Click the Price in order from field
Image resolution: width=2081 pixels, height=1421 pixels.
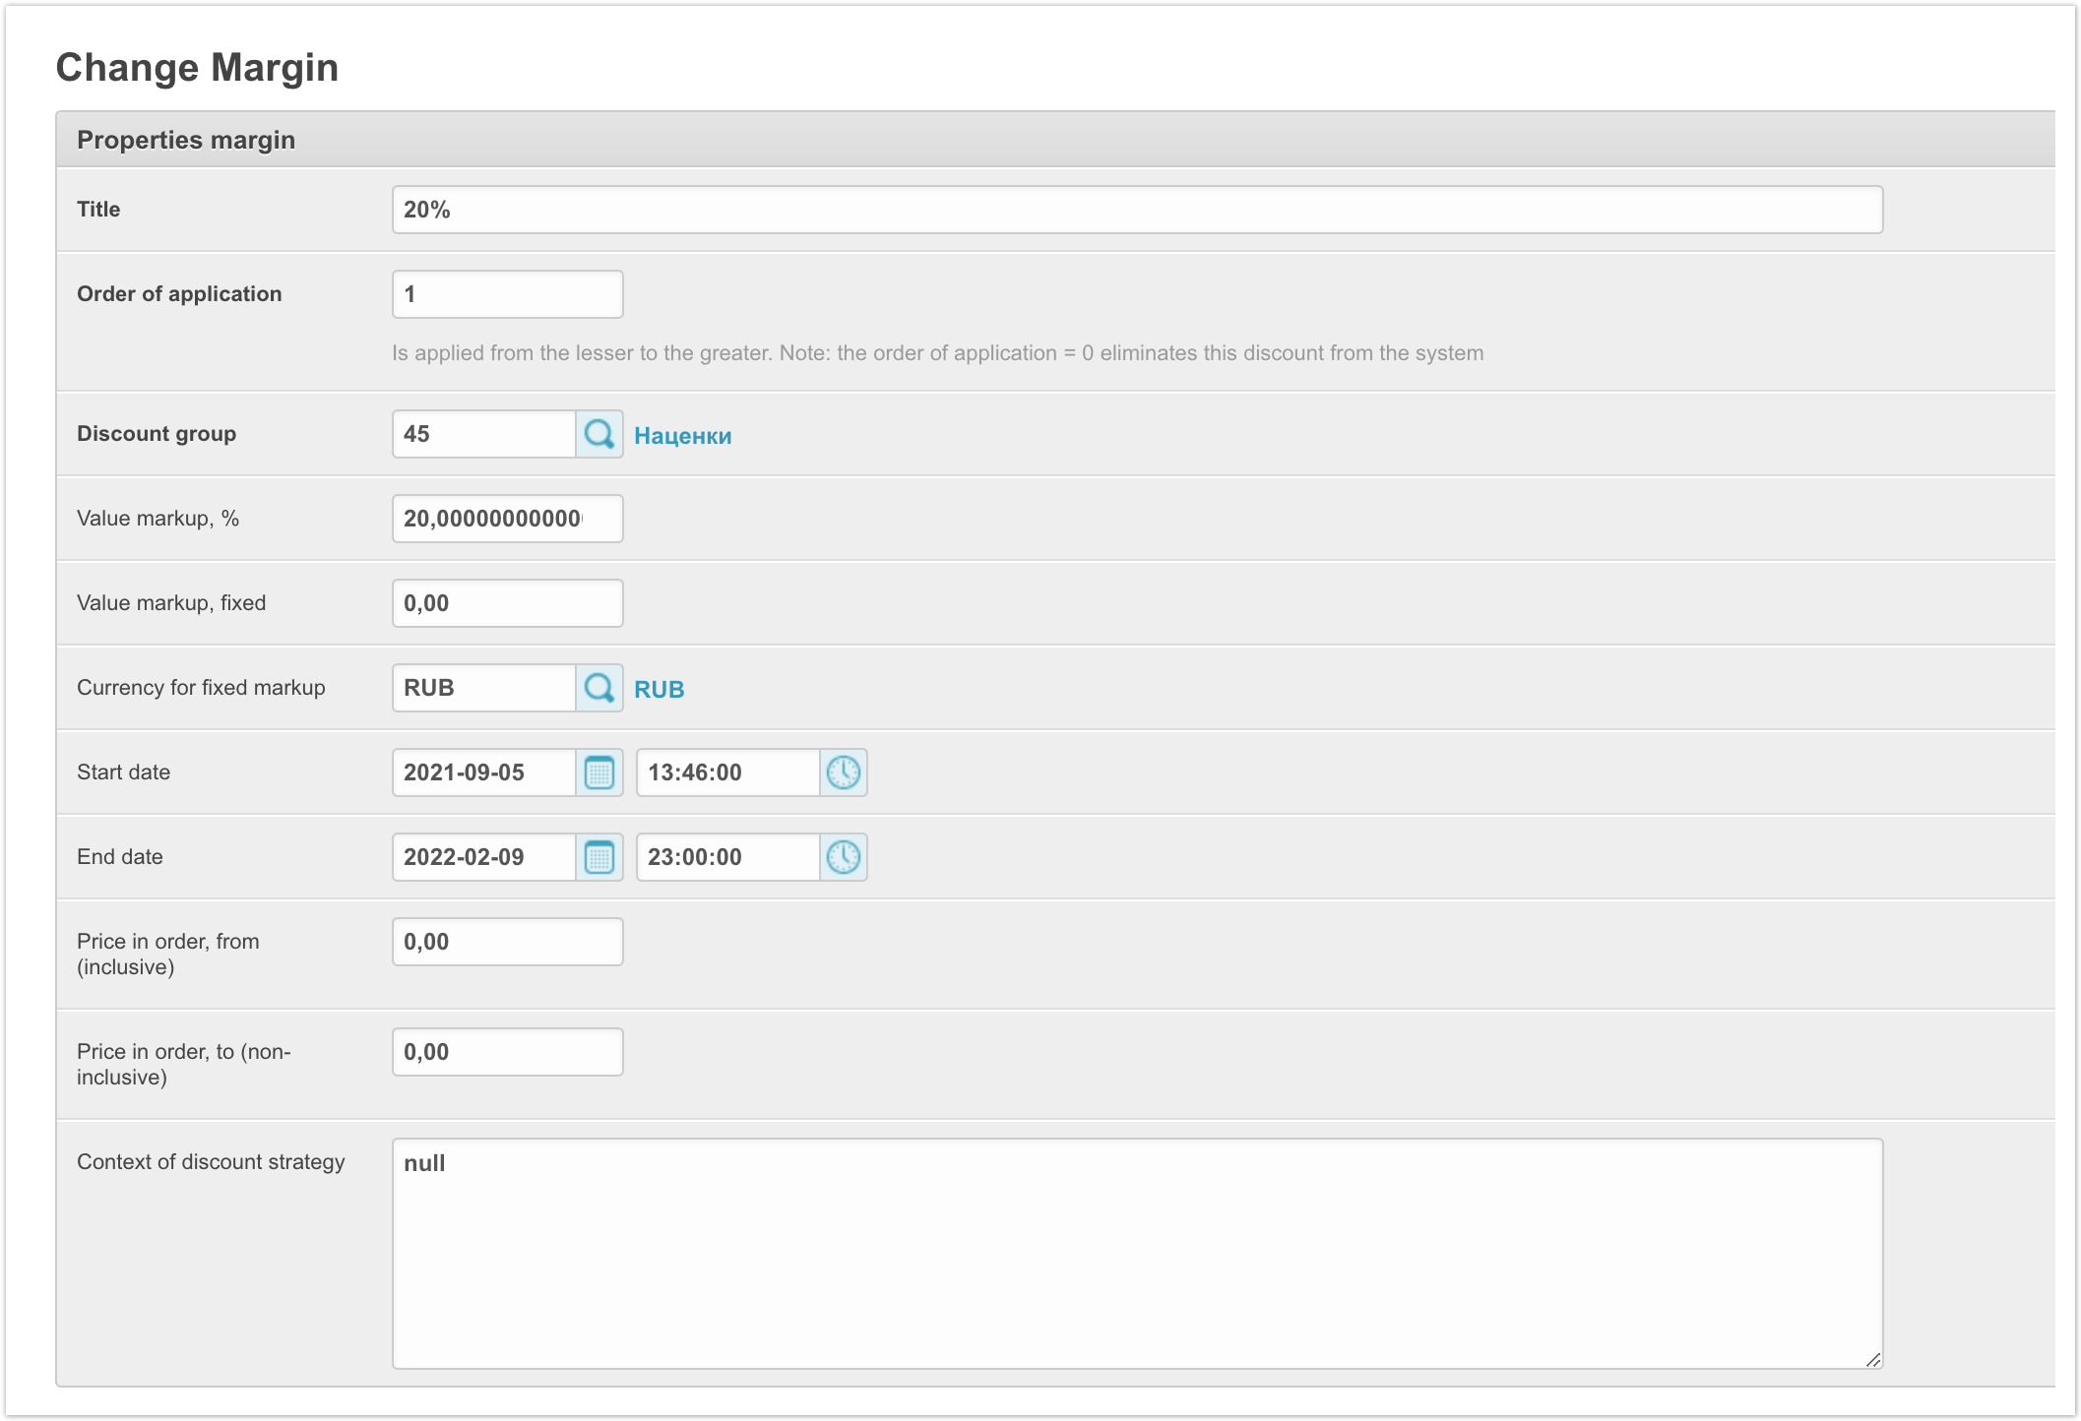click(507, 942)
